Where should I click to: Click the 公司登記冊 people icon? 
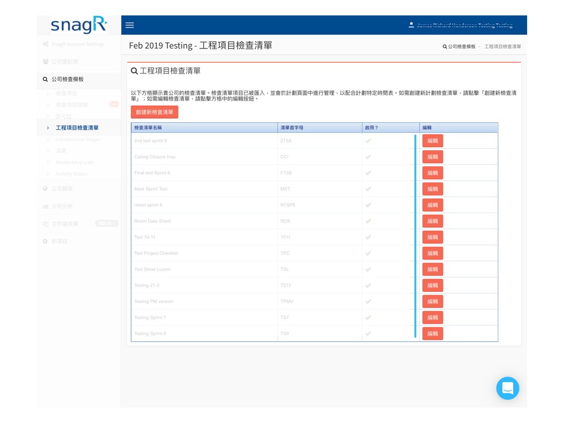[x=45, y=62]
